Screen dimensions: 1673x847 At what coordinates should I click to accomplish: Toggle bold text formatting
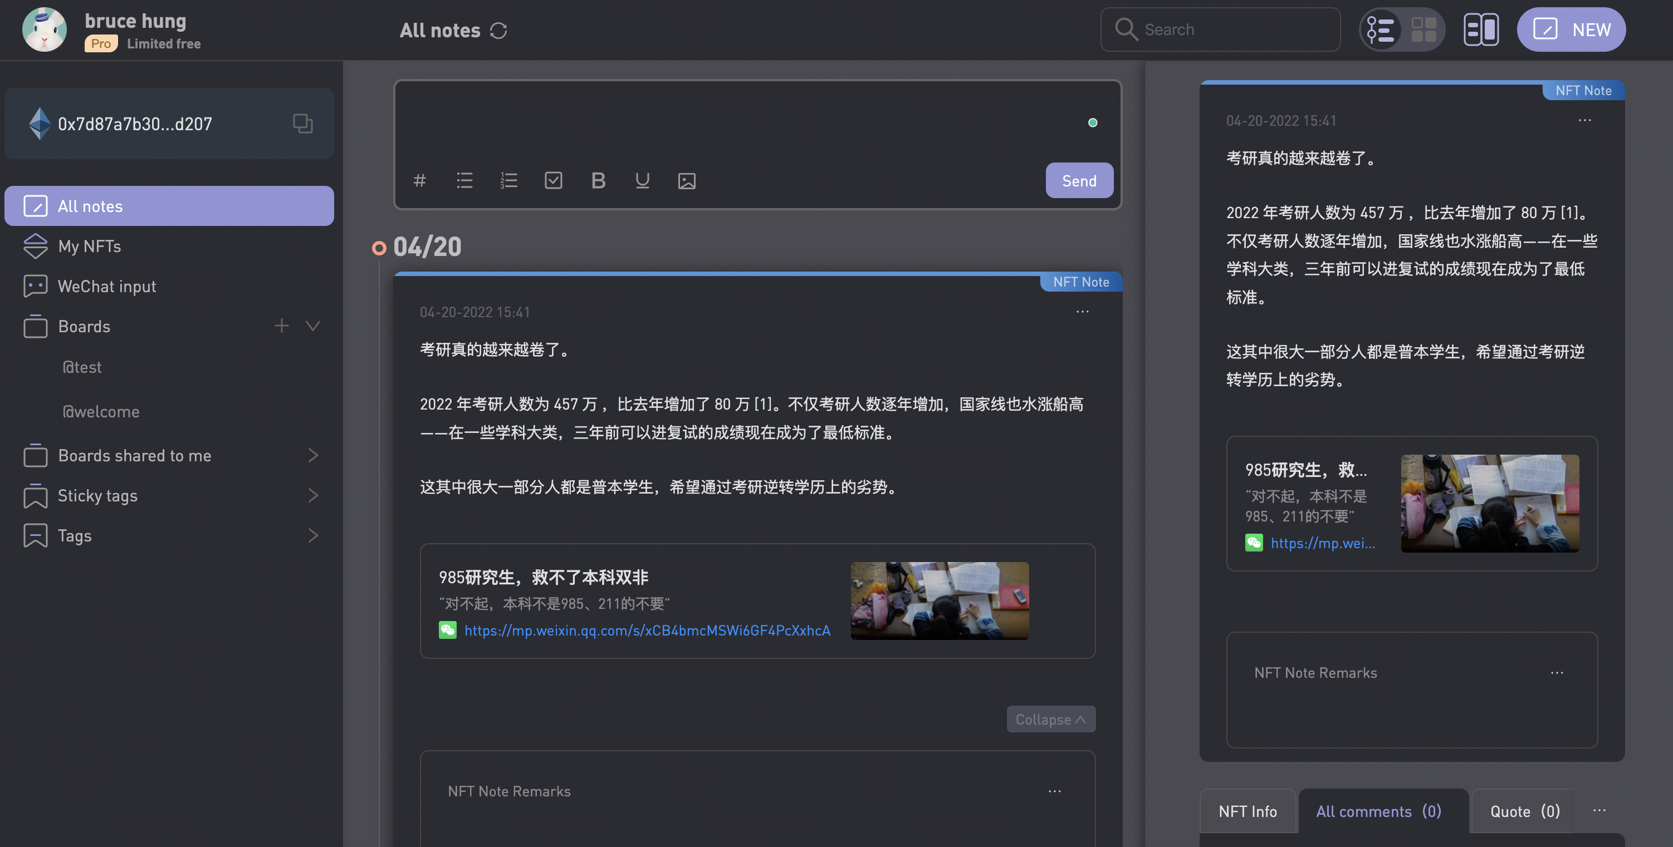point(598,180)
